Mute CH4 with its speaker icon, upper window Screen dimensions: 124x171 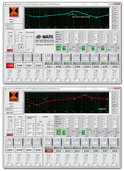[x=78, y=55]
